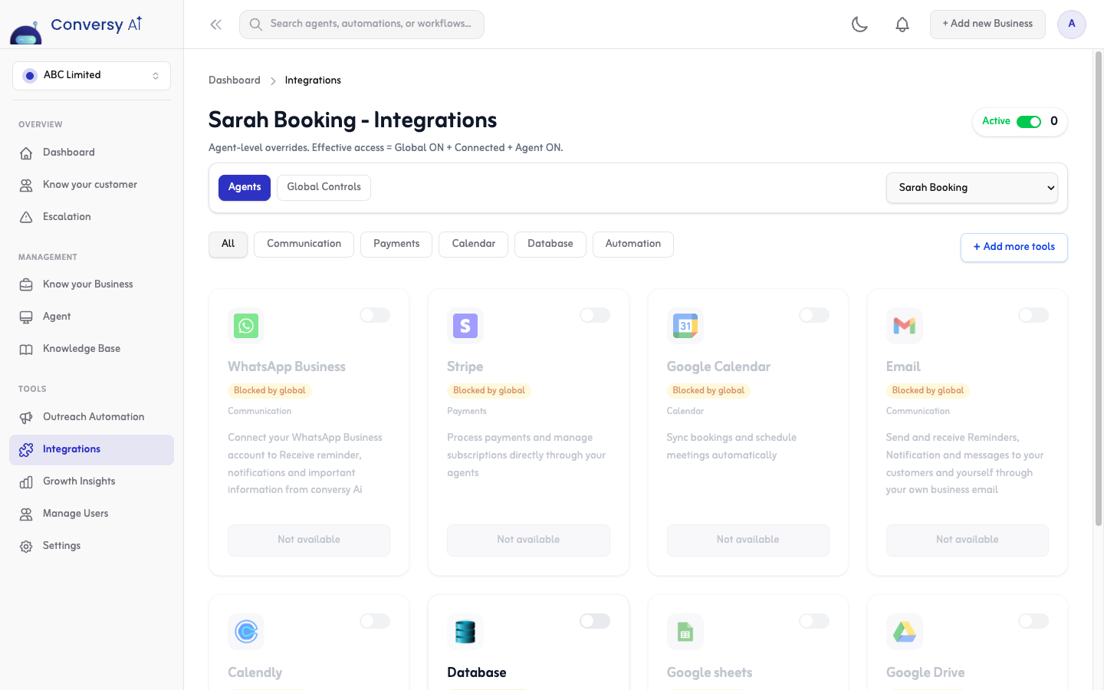This screenshot has height=690, width=1104.
Task: Toggle WhatsApp Business integration switch
Action: pos(375,315)
